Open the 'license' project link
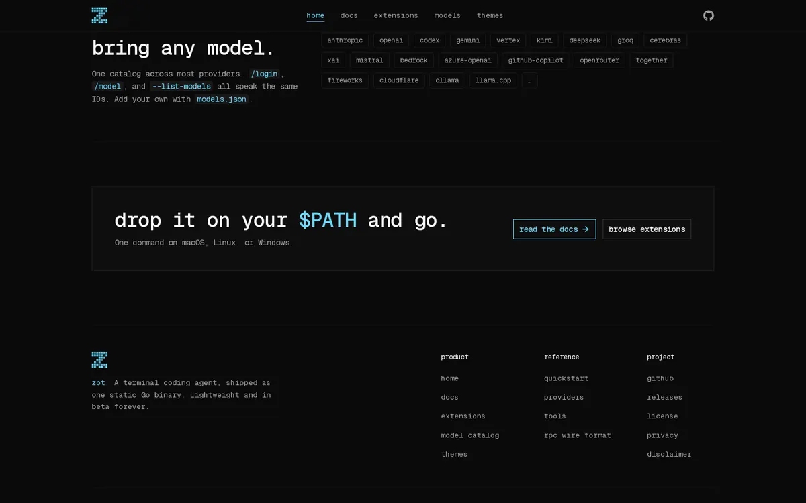The image size is (806, 503). (662, 416)
